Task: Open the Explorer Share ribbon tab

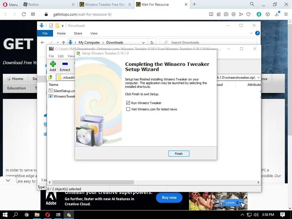Action: point(78,33)
